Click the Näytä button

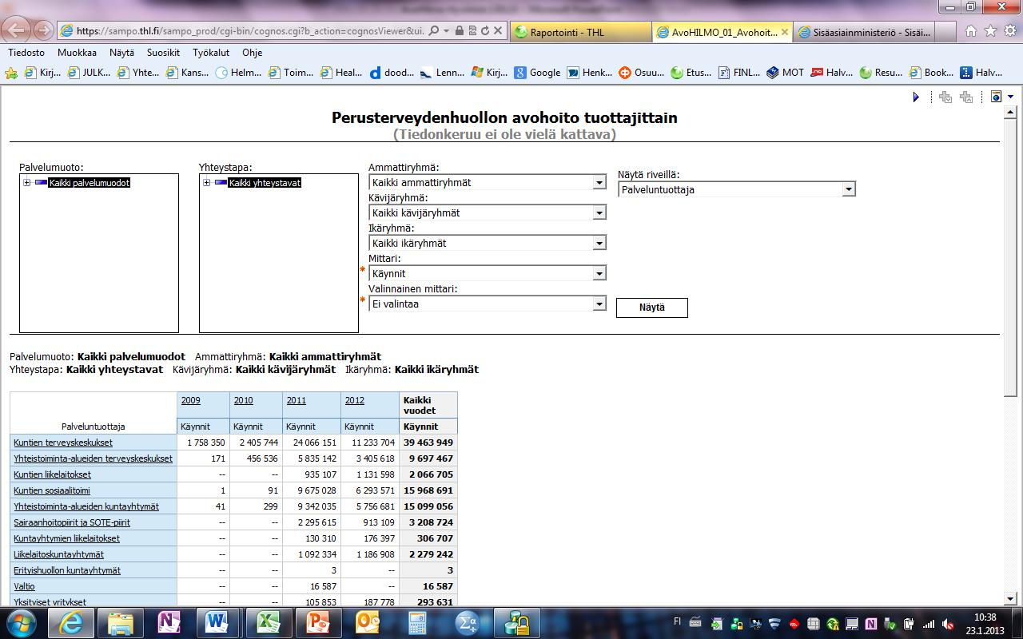point(652,308)
